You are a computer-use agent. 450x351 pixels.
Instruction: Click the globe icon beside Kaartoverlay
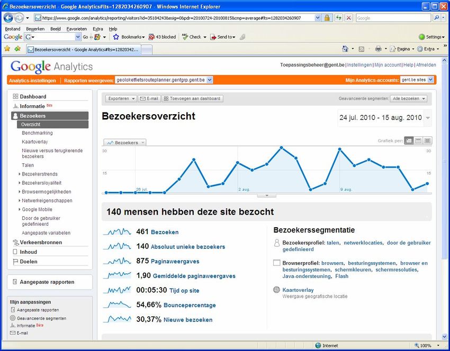tap(276, 290)
